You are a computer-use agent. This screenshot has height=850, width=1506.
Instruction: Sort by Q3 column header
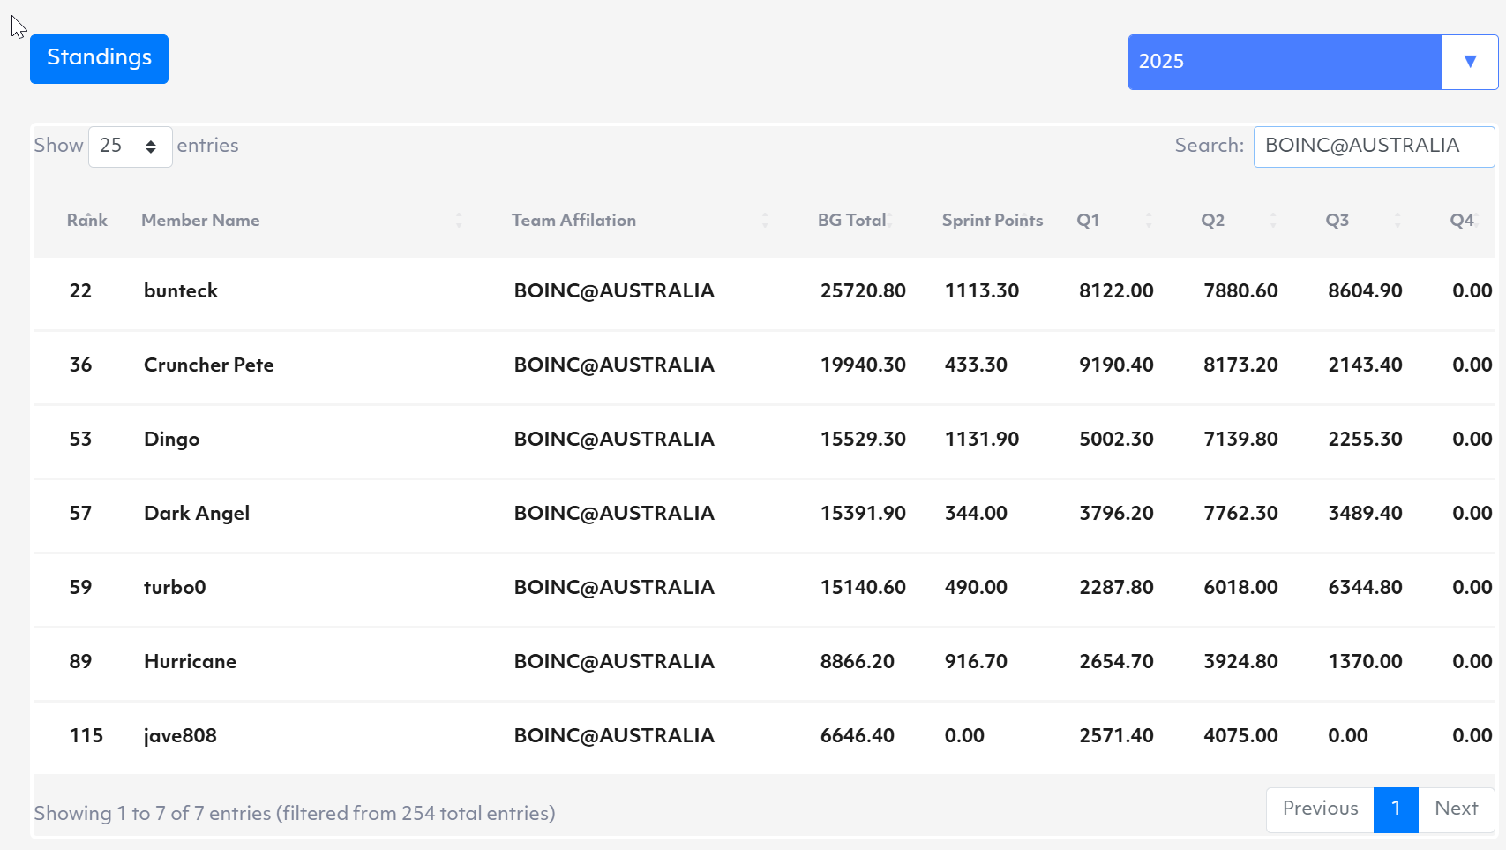1337,221
